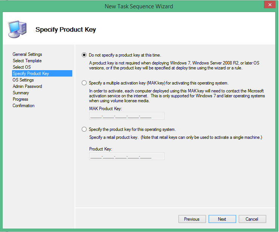Viewport: 279px width, 232px height.
Task: Jump to the Select OS step
Action: tap(22, 67)
